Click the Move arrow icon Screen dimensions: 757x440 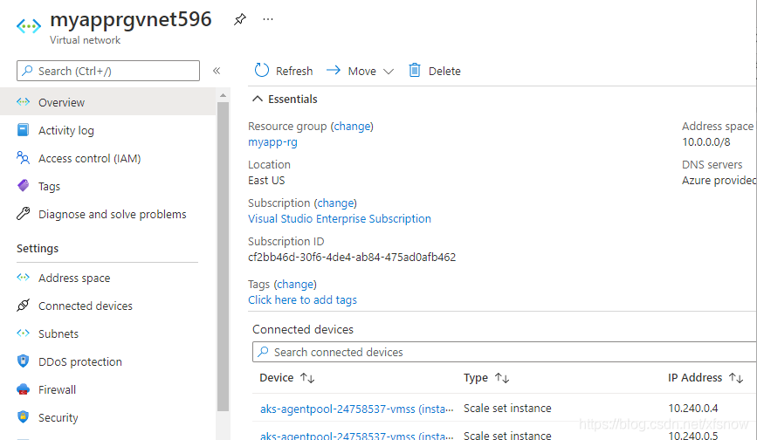(334, 71)
